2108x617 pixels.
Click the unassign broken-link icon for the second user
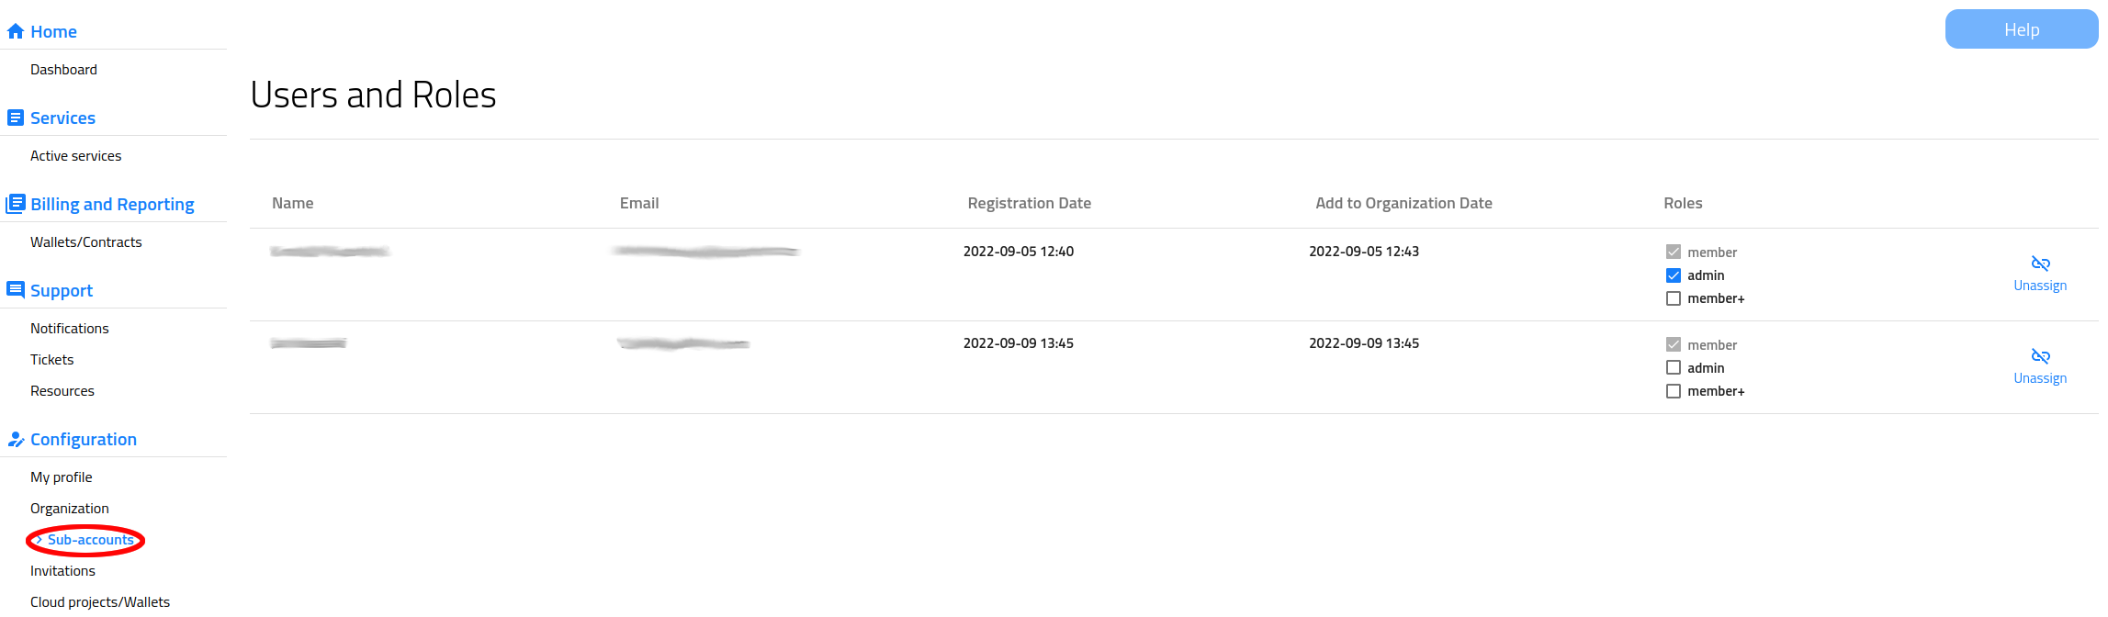(x=2040, y=356)
